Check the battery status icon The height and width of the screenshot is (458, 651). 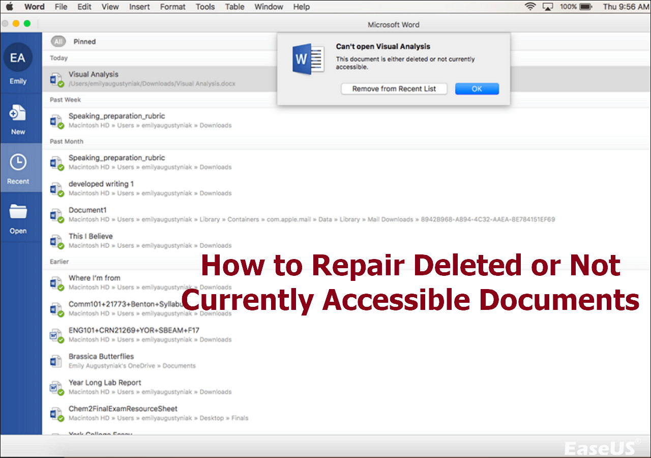(x=586, y=7)
